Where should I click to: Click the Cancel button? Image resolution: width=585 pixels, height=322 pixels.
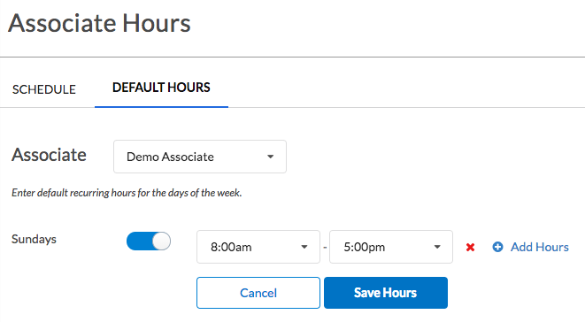[x=258, y=293]
